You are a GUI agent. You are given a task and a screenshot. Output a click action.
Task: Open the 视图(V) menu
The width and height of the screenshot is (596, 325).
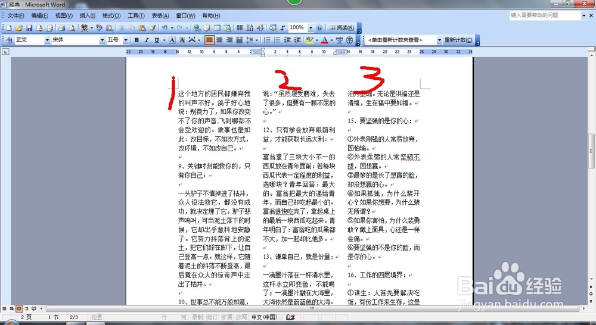[64, 15]
